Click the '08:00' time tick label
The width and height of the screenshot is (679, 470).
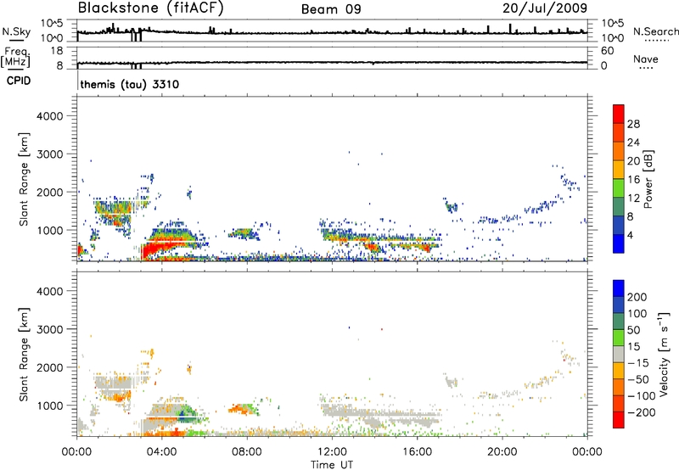point(247,452)
